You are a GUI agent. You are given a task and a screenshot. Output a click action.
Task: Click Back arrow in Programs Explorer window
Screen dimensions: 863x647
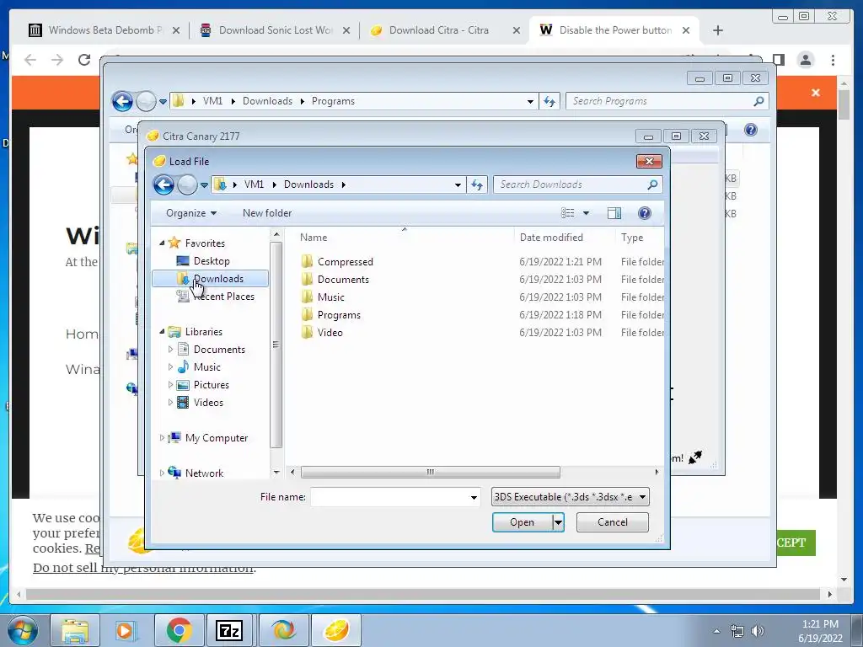[122, 101]
